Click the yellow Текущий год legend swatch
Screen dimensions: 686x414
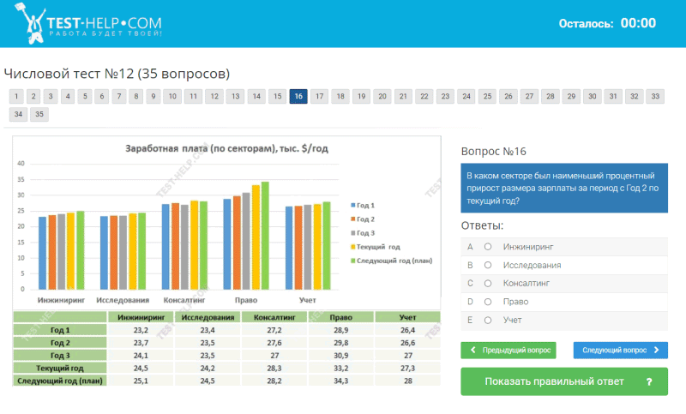click(353, 246)
